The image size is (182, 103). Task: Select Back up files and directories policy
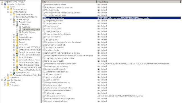click(x=55, y=15)
